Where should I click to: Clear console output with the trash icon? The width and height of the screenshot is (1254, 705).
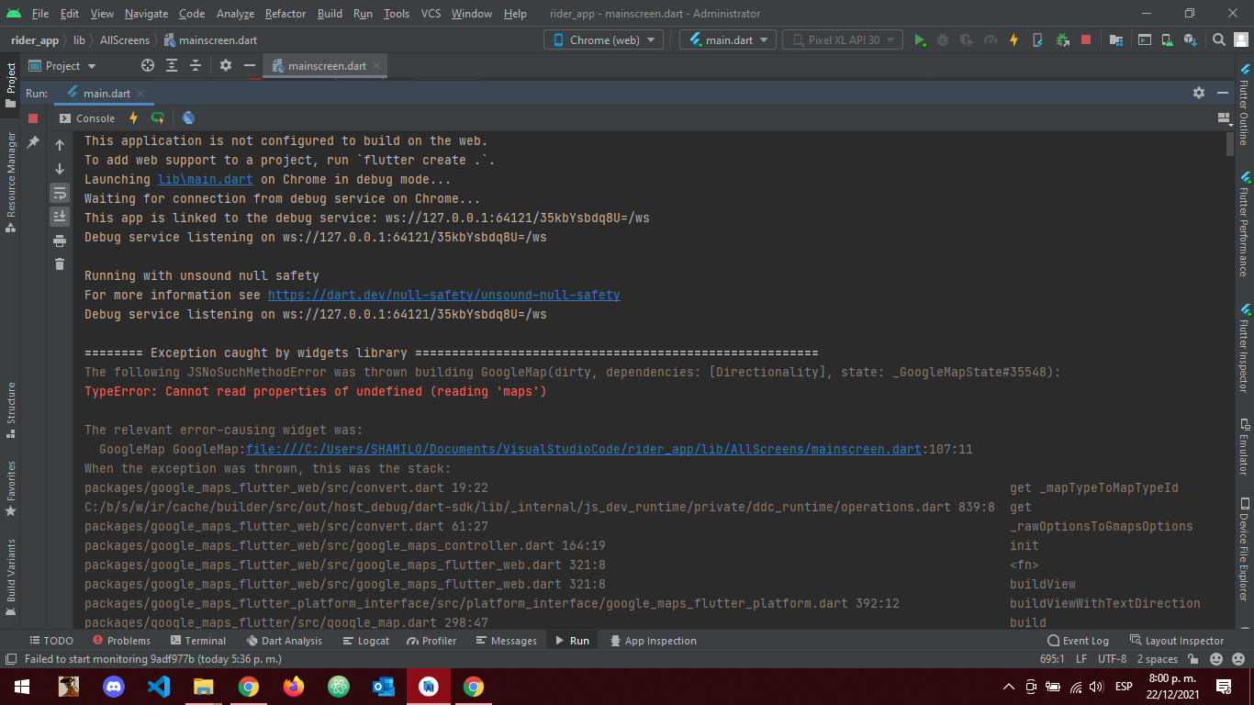60,264
